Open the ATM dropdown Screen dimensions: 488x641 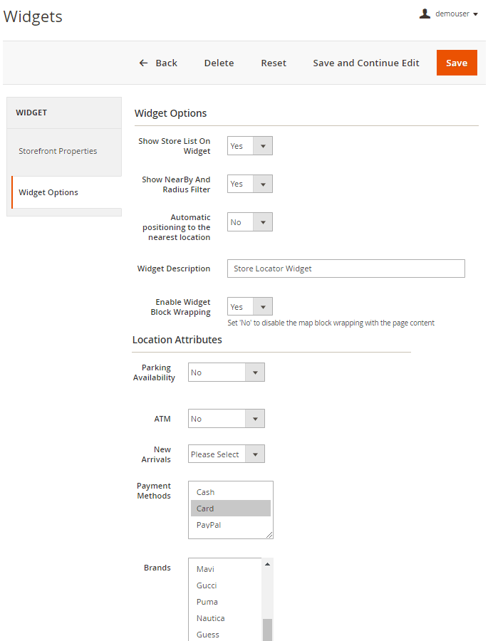click(x=227, y=419)
